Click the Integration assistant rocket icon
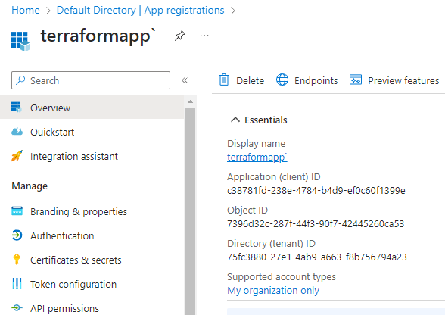 point(17,156)
